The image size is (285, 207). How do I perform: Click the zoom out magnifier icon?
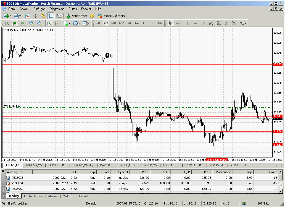click(39, 23)
